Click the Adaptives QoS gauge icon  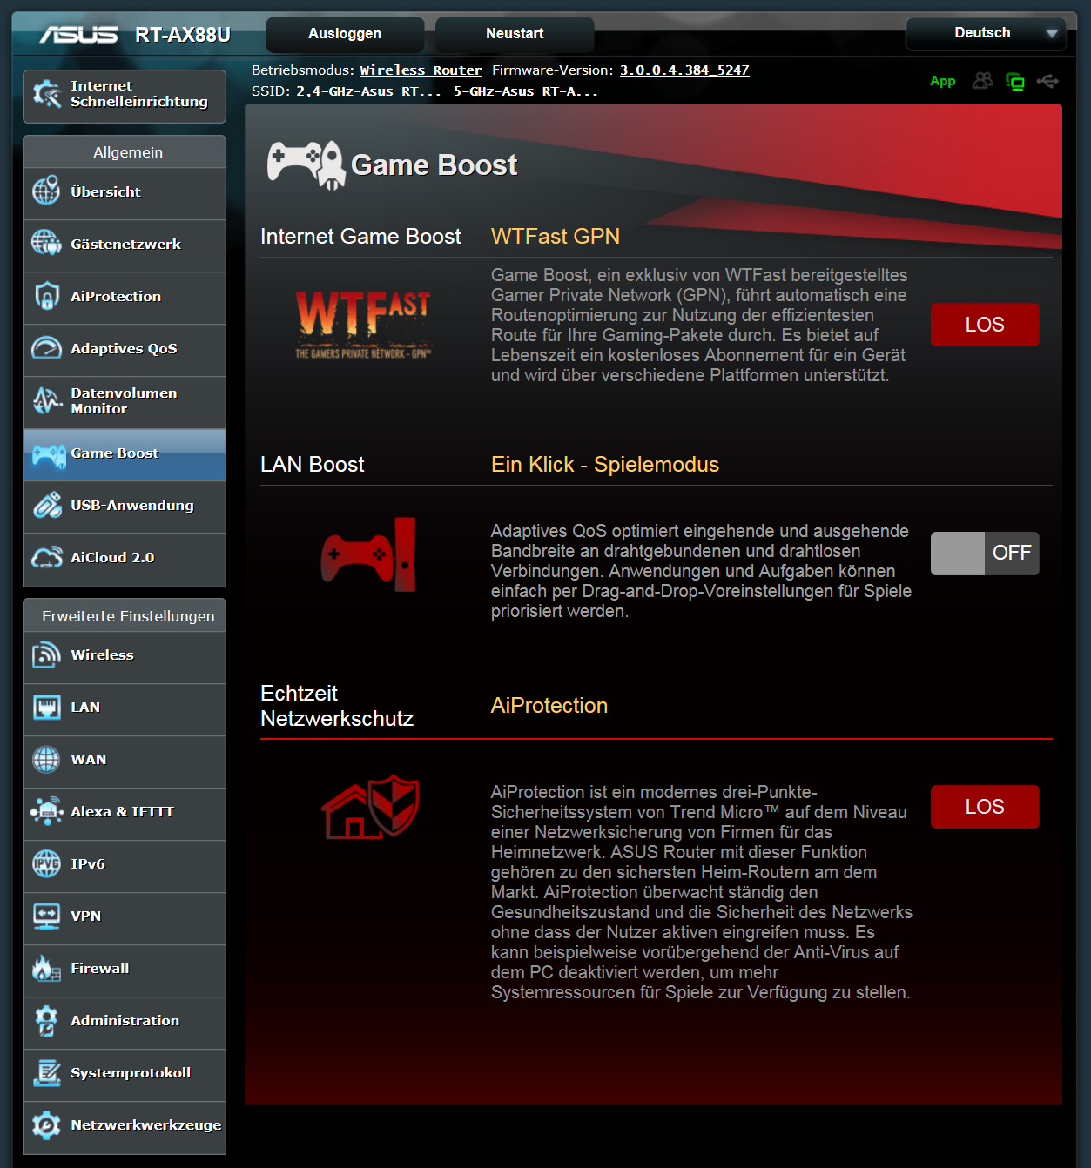click(46, 347)
